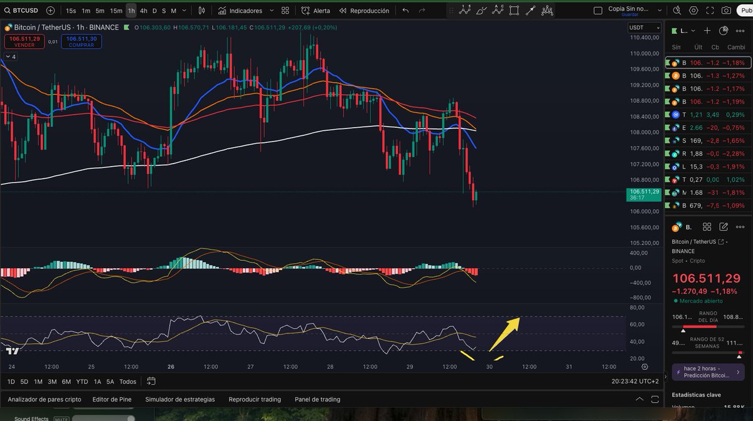Open the 20:23:42 UTC+2 timezone menu

pos(634,382)
